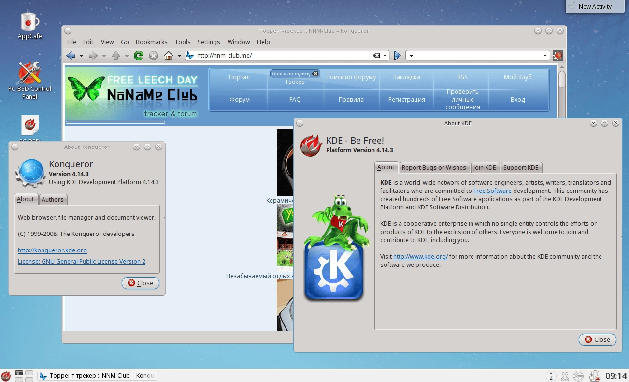Click the notifications count tray icon
This screenshot has height=382, width=629.
tap(551, 376)
